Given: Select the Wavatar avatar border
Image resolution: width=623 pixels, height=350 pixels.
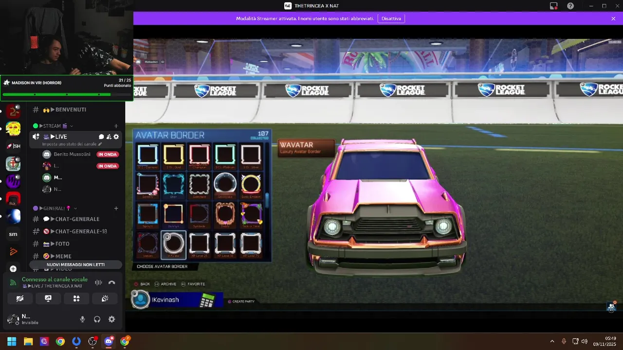Looking at the screenshot, I should (173, 244).
